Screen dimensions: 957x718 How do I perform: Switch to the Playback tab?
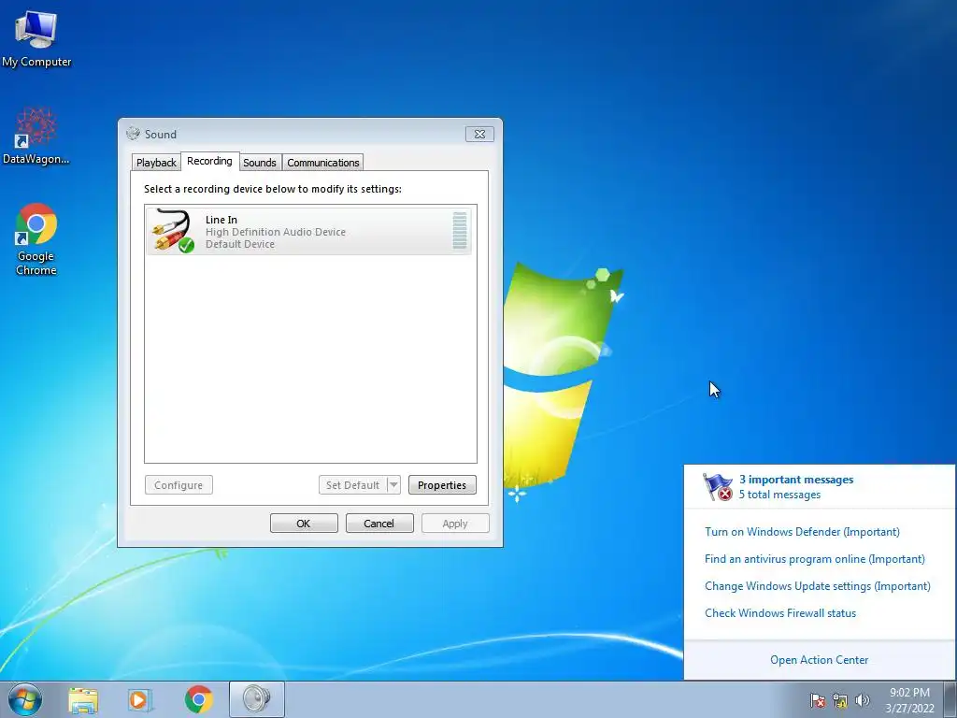pyautogui.click(x=156, y=163)
